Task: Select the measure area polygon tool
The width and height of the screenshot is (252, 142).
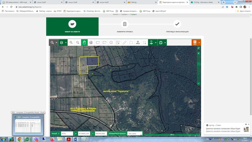Action: coord(131,43)
